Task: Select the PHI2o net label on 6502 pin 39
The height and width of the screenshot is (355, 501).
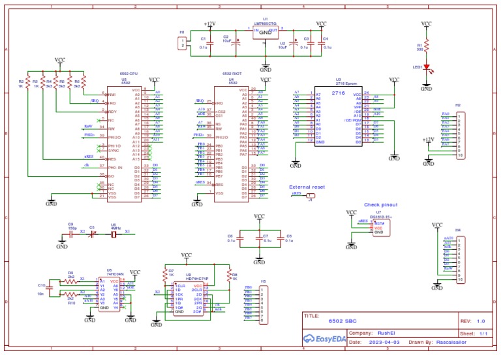Action: click(89, 135)
